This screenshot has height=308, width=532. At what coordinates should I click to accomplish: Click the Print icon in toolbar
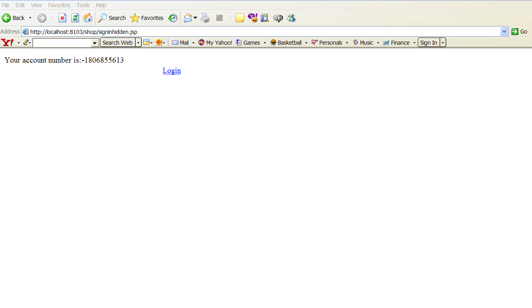(205, 18)
